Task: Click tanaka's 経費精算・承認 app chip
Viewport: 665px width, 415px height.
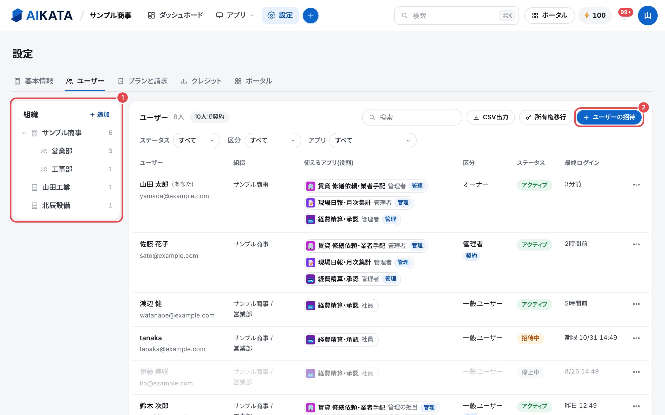Action: (341, 340)
